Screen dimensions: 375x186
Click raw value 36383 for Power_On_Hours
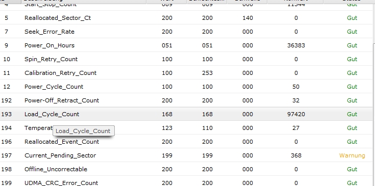(296, 45)
